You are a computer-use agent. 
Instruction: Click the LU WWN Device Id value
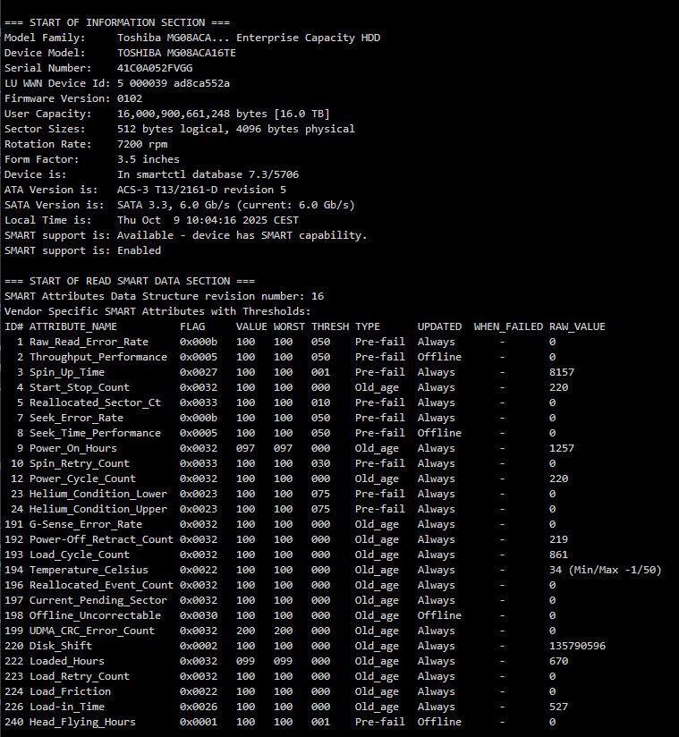(174, 83)
